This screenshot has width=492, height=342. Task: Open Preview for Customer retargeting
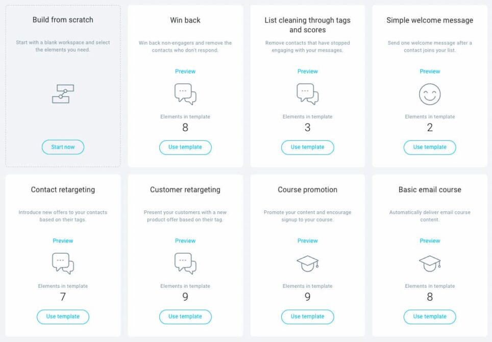click(x=185, y=241)
